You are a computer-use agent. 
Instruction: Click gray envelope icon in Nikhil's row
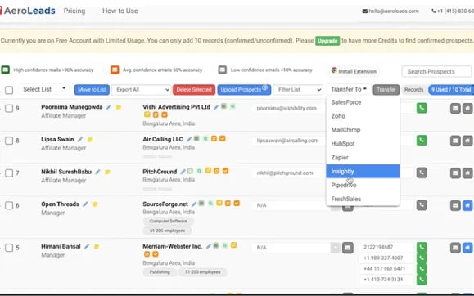455,173
